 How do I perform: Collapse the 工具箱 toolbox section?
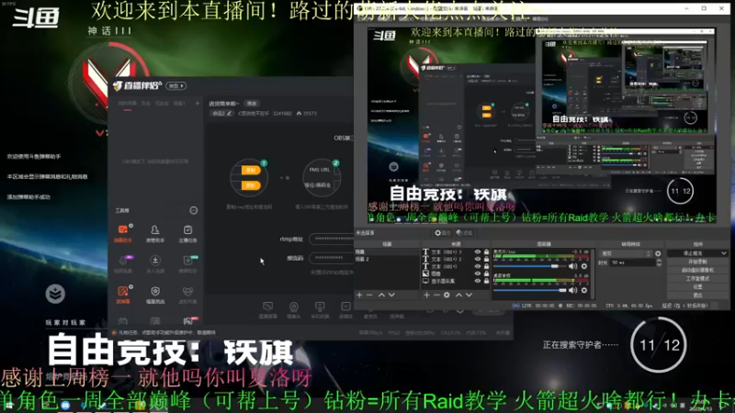tap(193, 211)
